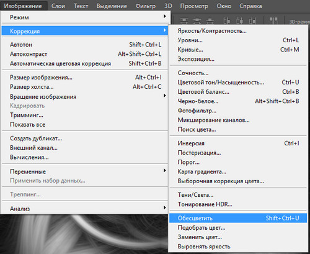Open Микширование каналов
The image size is (310, 254).
238,120
